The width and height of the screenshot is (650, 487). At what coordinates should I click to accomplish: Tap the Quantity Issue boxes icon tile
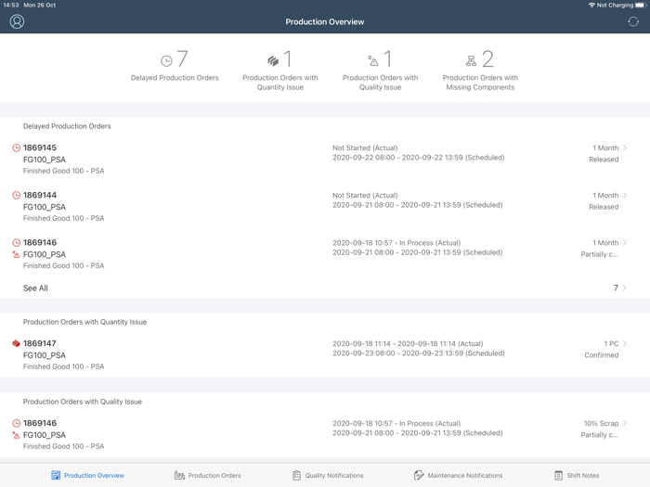273,61
